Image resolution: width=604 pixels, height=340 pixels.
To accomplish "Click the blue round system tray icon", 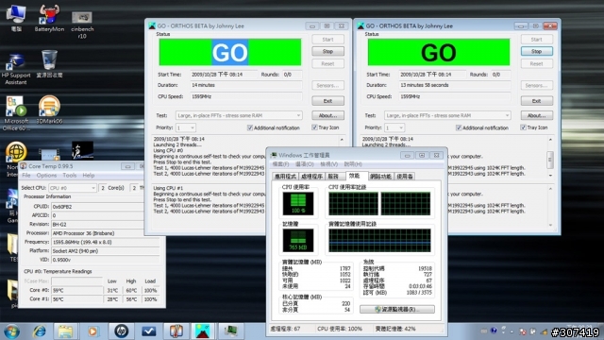I will pos(494,331).
